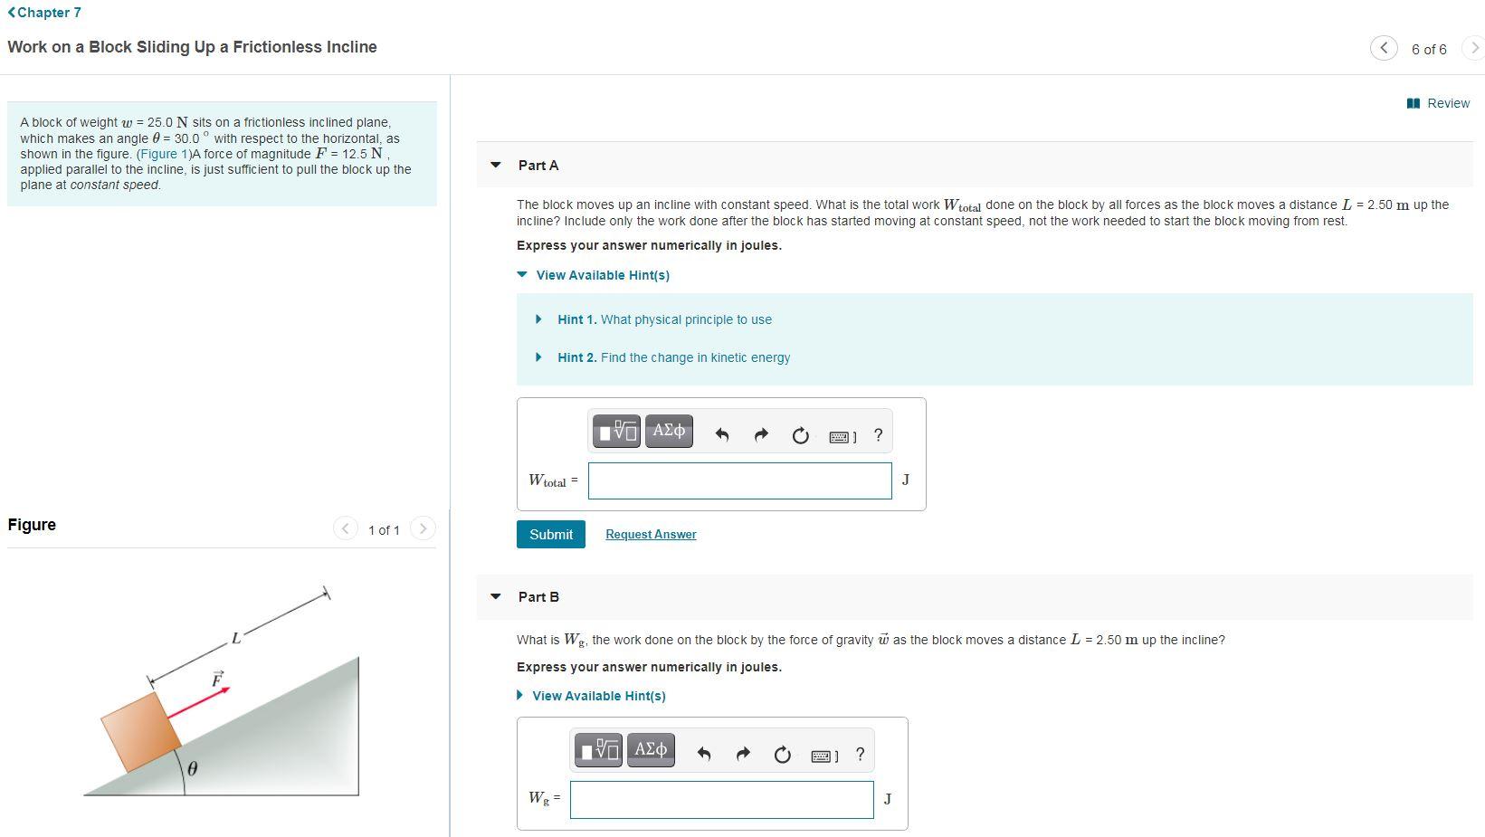Go to previous problem arrow near 6 of 6
1485x837 pixels.
(x=1384, y=48)
